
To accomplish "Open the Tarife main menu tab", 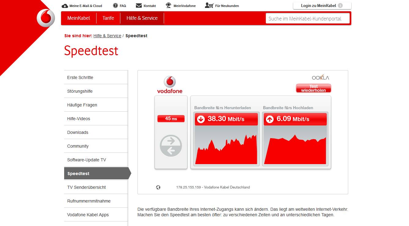I will point(108,18).
